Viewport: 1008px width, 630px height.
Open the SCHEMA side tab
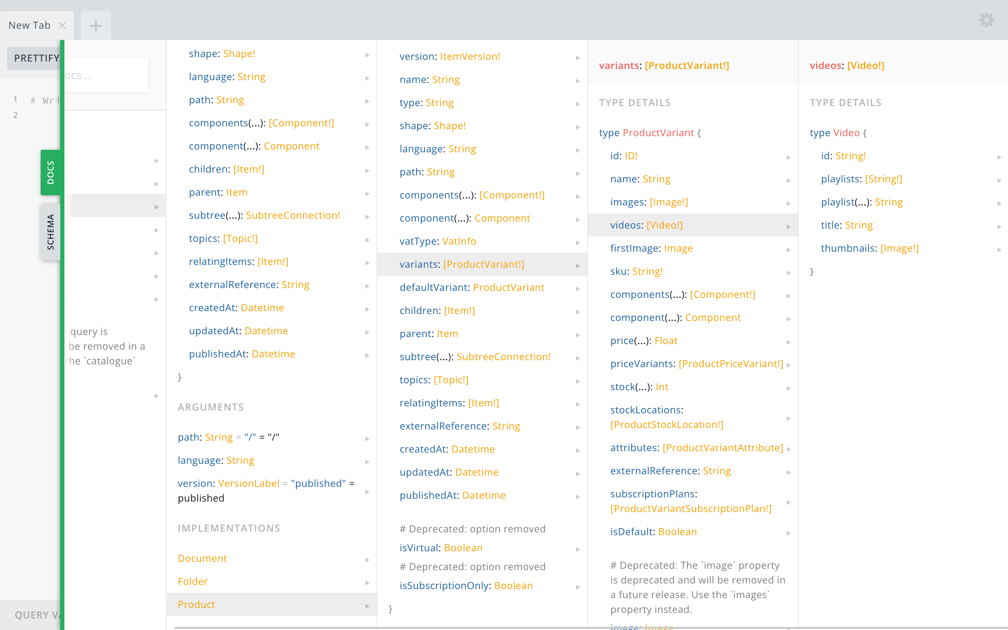click(50, 232)
